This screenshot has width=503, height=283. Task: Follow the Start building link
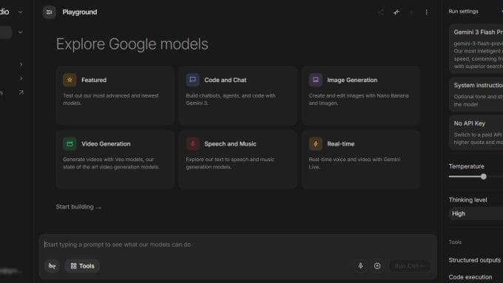(78, 207)
